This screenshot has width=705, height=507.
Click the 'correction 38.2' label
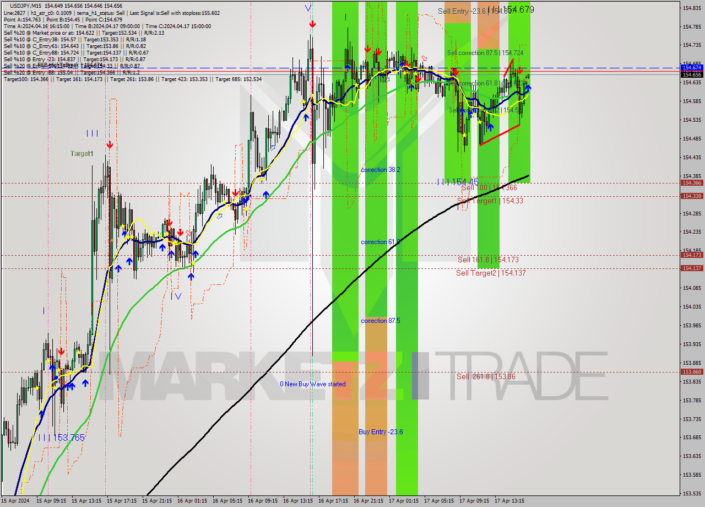[381, 170]
